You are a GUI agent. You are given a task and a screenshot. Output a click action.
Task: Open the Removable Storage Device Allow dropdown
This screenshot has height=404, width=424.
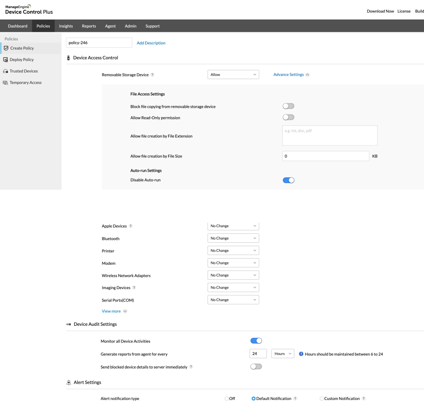click(x=233, y=74)
